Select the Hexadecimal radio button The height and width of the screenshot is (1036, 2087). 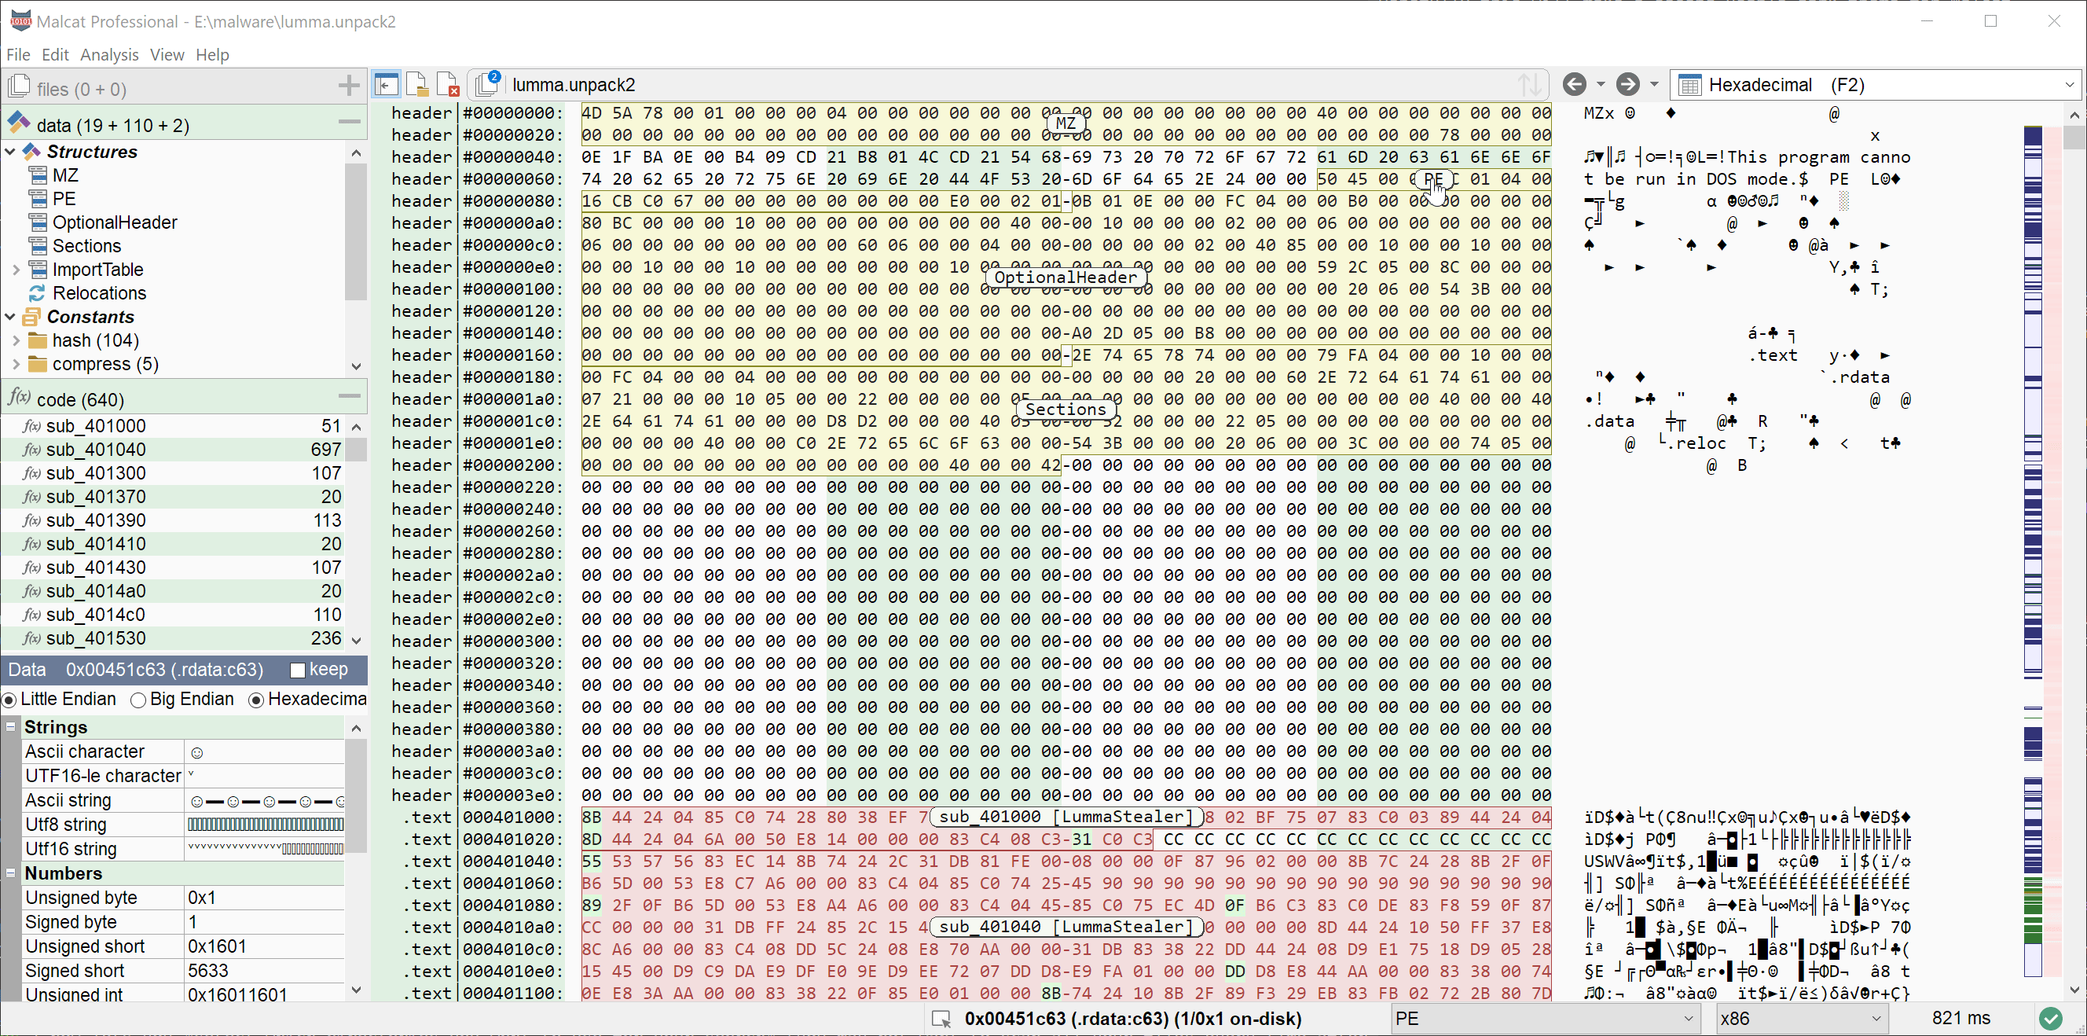[x=256, y=700]
